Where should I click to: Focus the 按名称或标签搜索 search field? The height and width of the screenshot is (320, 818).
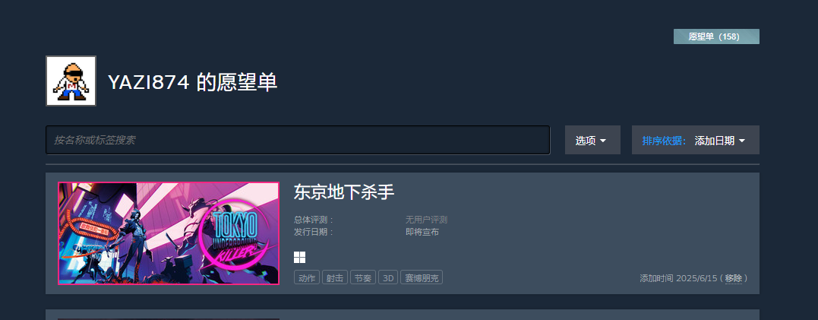[x=298, y=140]
